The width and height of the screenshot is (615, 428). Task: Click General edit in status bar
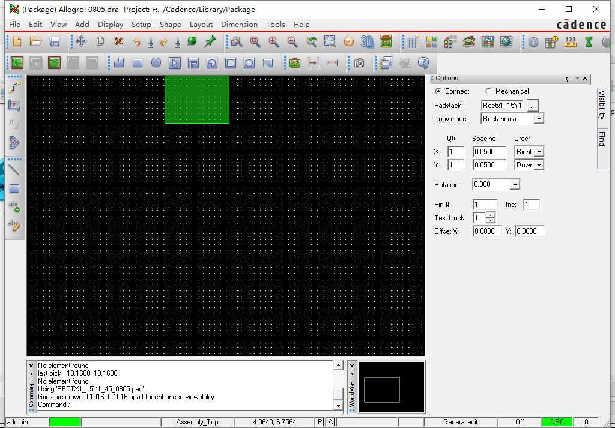pyautogui.click(x=461, y=422)
